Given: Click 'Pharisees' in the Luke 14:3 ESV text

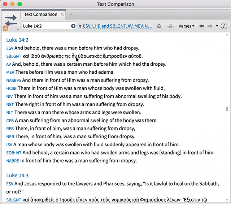Looking at the screenshot, I should 114,184.
